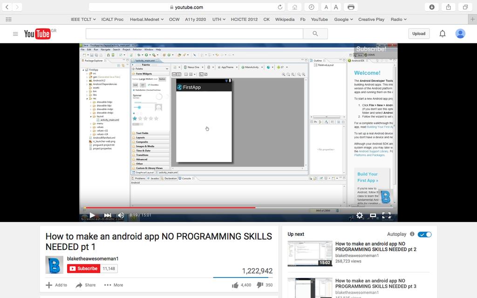Increase text size with the large A
This screenshot has width=477, height=298.
(336, 7)
